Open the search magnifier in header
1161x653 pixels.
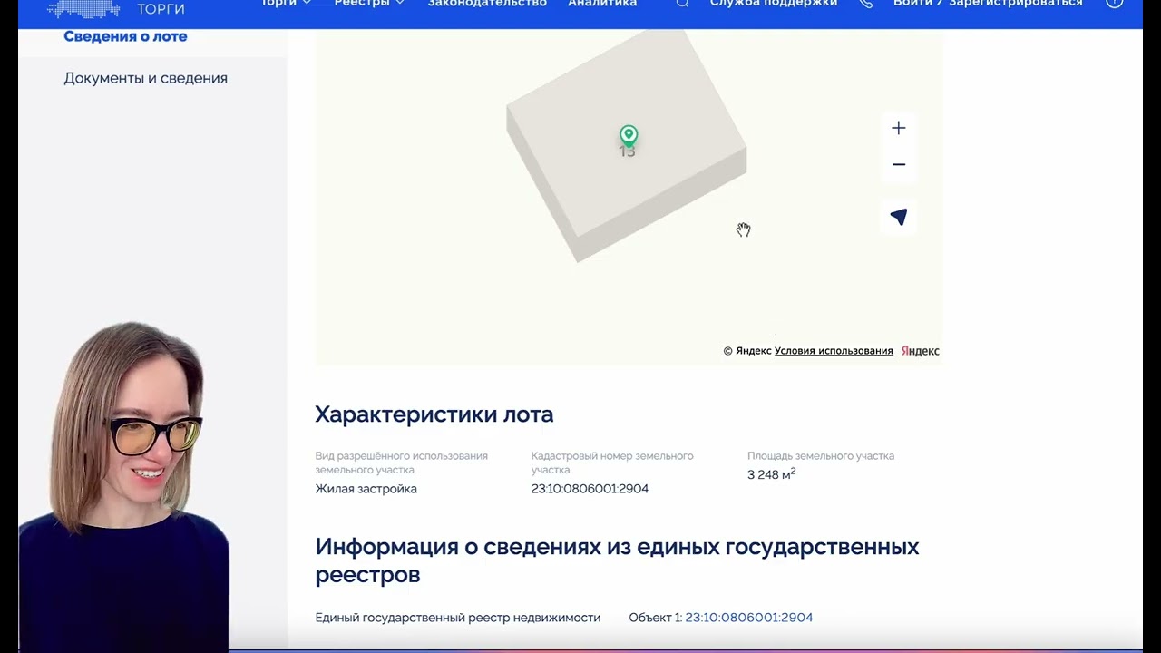[x=682, y=4]
